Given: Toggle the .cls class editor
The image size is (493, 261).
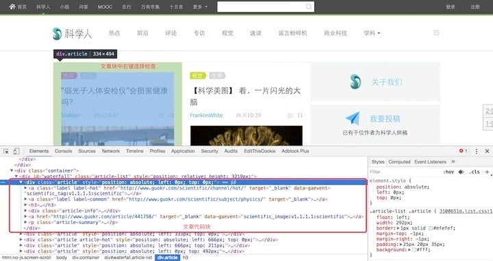Looking at the screenshot, I should (x=474, y=171).
